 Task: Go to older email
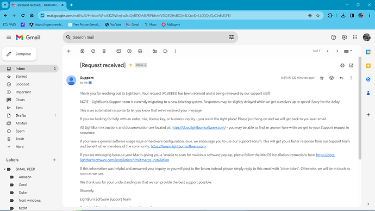click(x=337, y=51)
